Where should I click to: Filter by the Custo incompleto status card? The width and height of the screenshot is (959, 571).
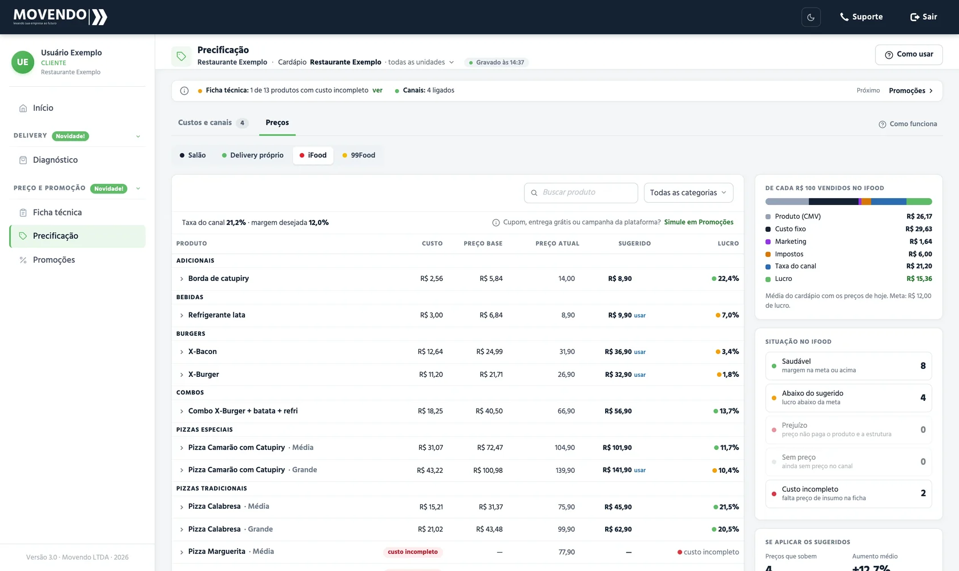click(849, 494)
